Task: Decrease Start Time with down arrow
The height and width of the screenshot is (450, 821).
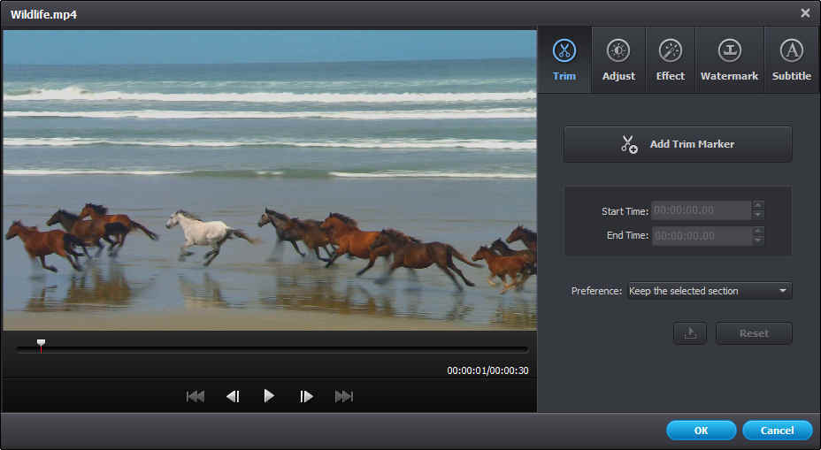Action: (x=757, y=215)
